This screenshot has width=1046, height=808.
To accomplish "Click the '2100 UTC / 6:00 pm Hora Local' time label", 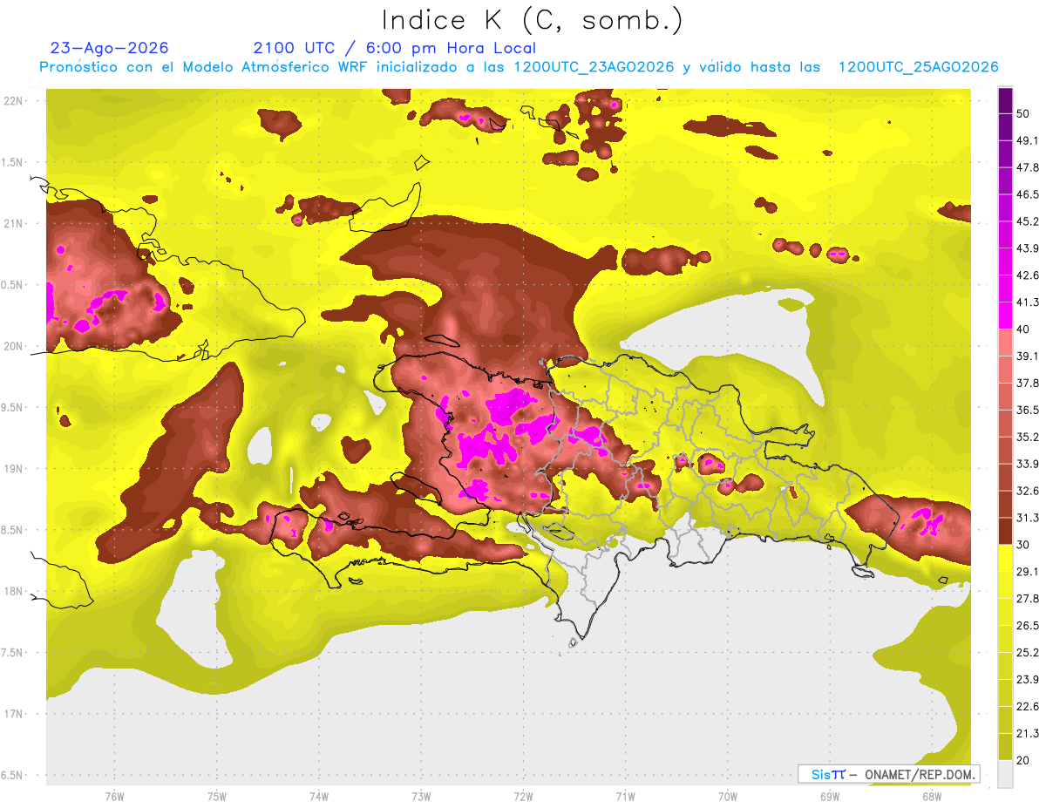I will [395, 48].
